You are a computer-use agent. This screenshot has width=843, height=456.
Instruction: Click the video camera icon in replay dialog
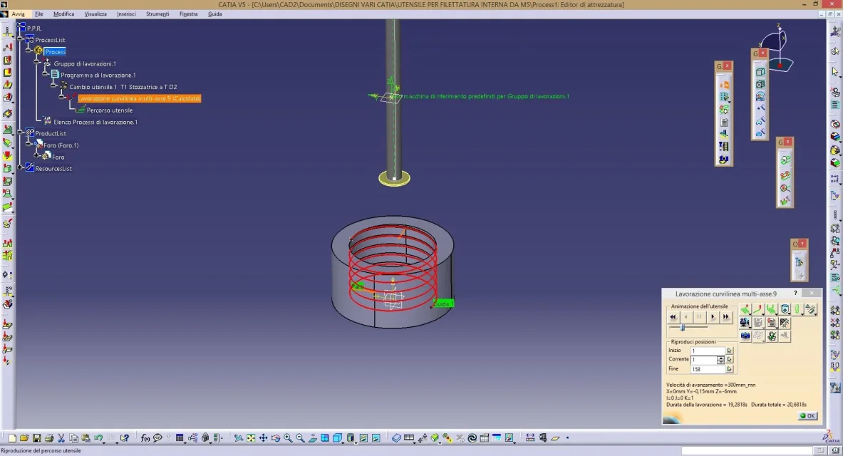point(745,323)
